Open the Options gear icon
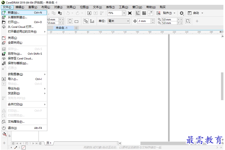This screenshot has height=150, width=225. tap(182, 13)
